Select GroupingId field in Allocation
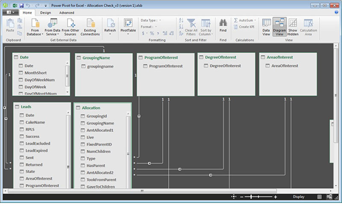This screenshot has height=214, width=342. 97,116
